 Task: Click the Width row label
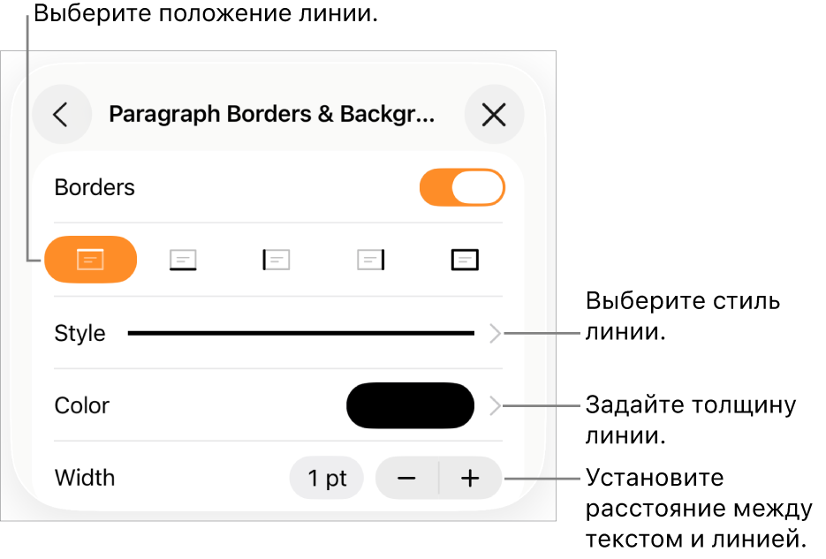[85, 478]
